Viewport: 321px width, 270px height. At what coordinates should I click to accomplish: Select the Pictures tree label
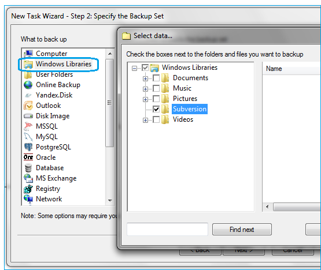185,99
